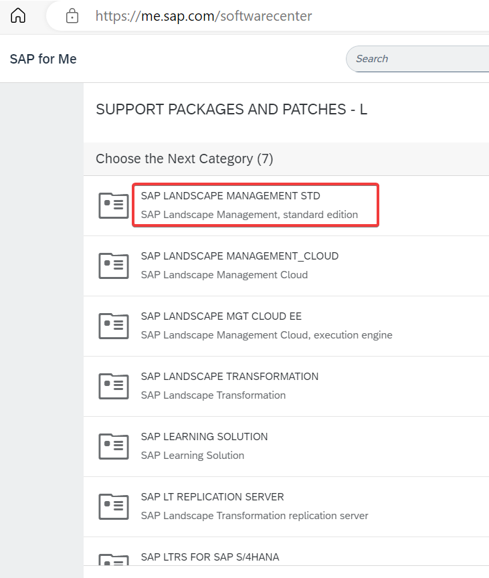The height and width of the screenshot is (578, 489).
Task: Open category icon for SAP LANDSCAPE MANAGEMENT_CLOUD
Action: coord(114,266)
